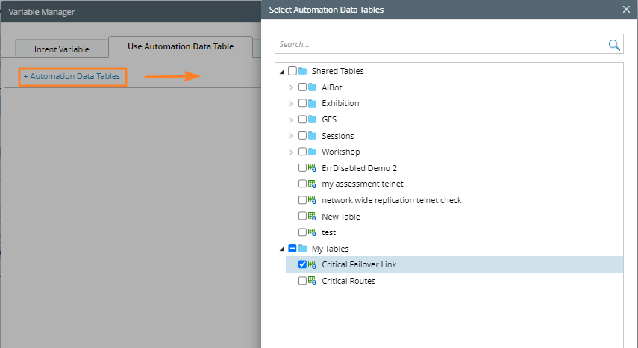Collapse the My Tables tree node

(x=281, y=249)
